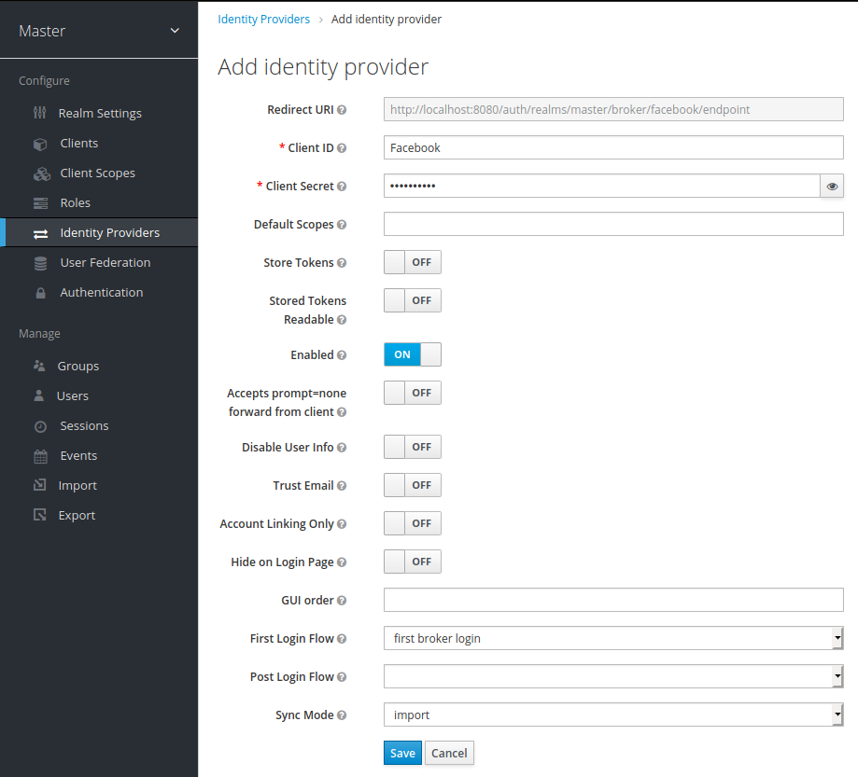858x777 pixels.
Task: Show help for Accepts prompt=none forward
Action: (342, 412)
